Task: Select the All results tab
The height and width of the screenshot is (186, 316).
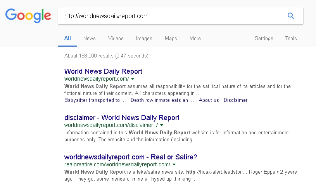Action: [x=67, y=38]
